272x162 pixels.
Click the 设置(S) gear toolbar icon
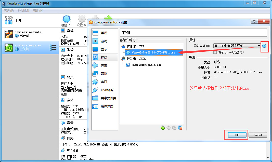click(82, 21)
